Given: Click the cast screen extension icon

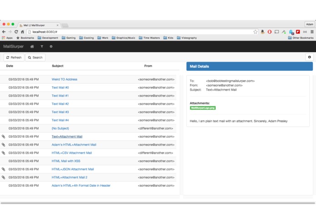Looking at the screenshot, I should 277,32.
